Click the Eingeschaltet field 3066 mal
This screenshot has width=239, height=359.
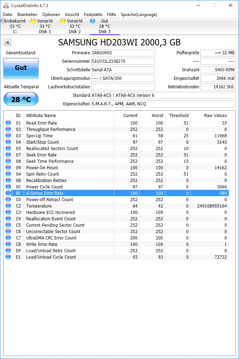click(218, 78)
